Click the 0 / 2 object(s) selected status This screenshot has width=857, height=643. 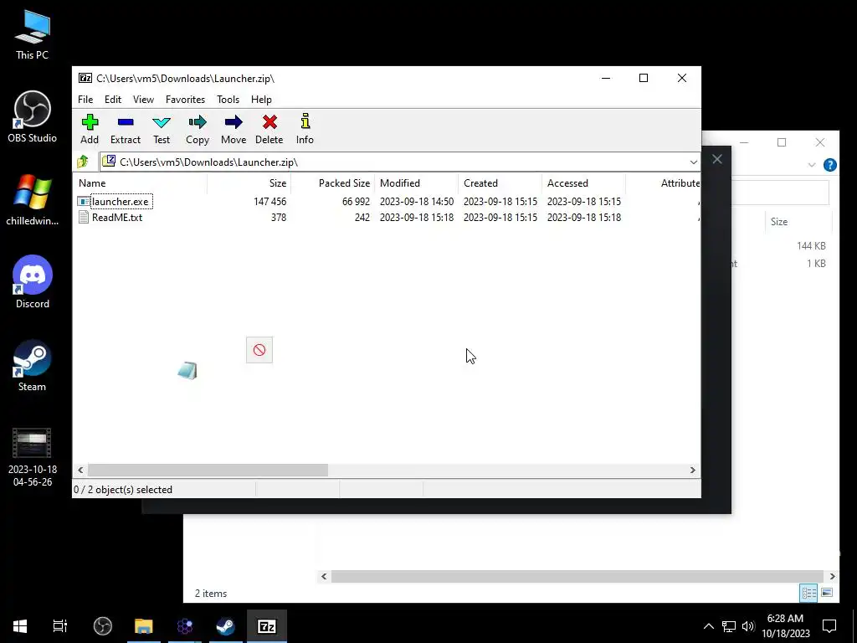click(123, 490)
